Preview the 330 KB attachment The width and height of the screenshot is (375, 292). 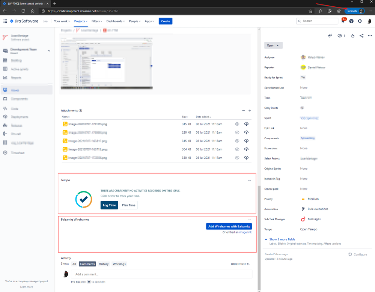(237, 158)
